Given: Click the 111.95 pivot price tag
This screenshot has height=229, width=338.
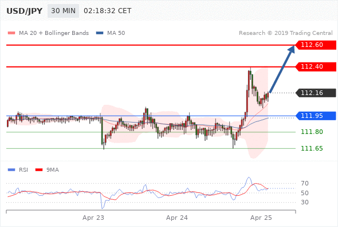Looking at the screenshot, I should (316, 116).
